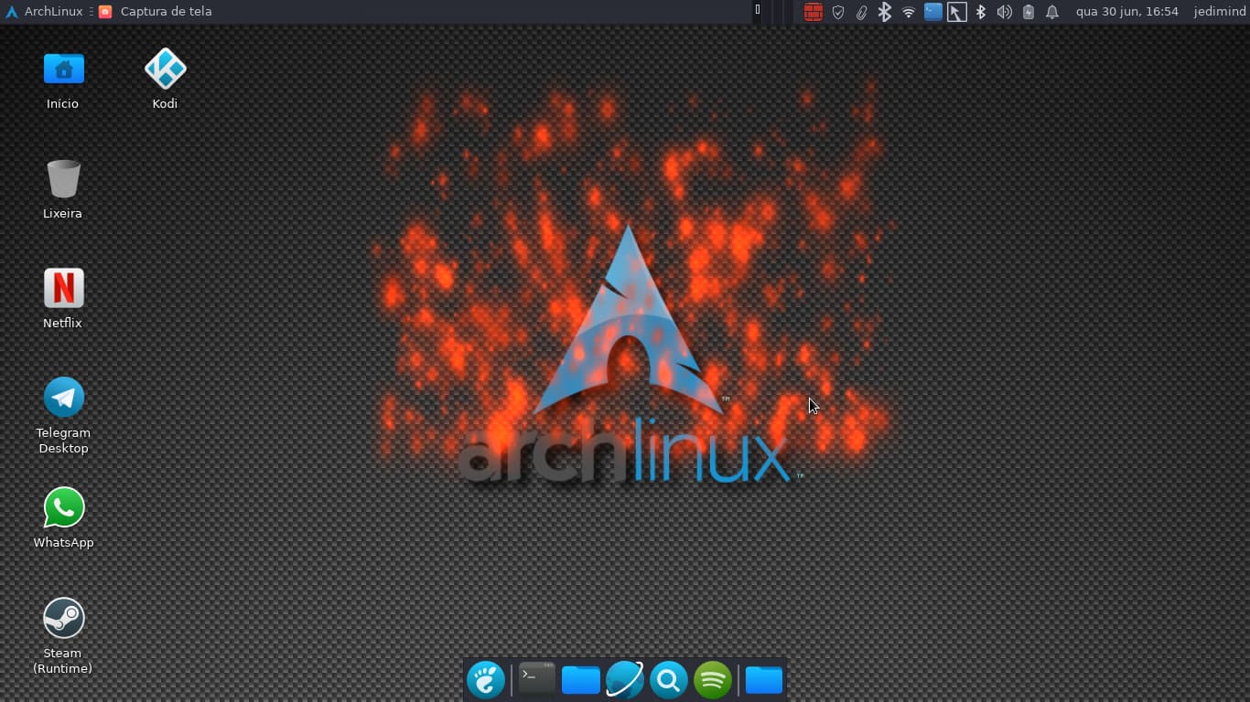Viewport: 1250px width, 702px height.
Task: Open the magnifier search app in the dock
Action: point(669,680)
